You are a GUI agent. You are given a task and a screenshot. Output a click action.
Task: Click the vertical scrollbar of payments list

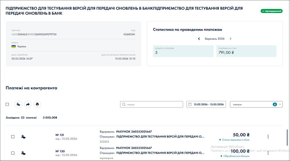pos(287,137)
